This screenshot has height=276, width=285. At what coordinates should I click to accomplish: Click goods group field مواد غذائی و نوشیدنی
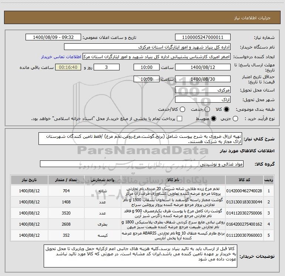[142, 164]
